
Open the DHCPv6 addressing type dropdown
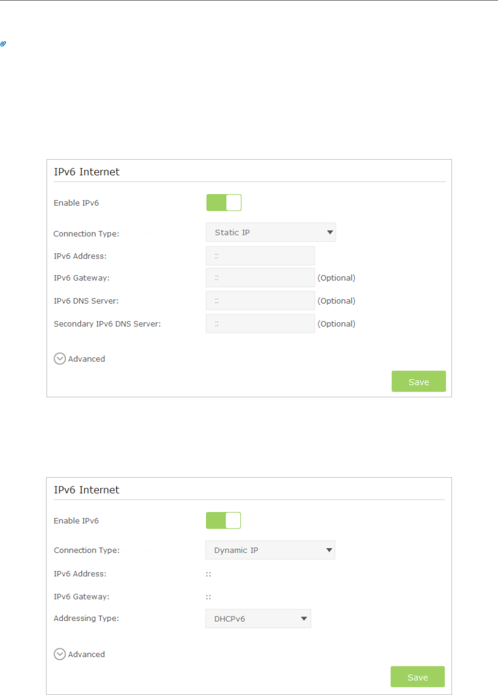258,619
